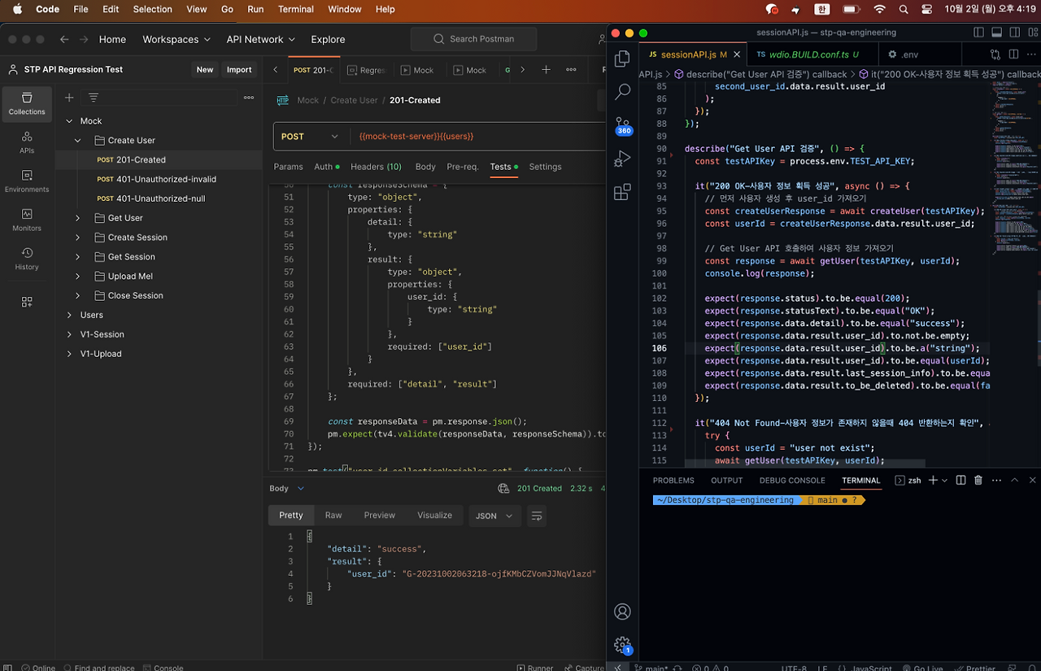Open Run and Debug icon
1041x671 pixels.
tap(622, 159)
